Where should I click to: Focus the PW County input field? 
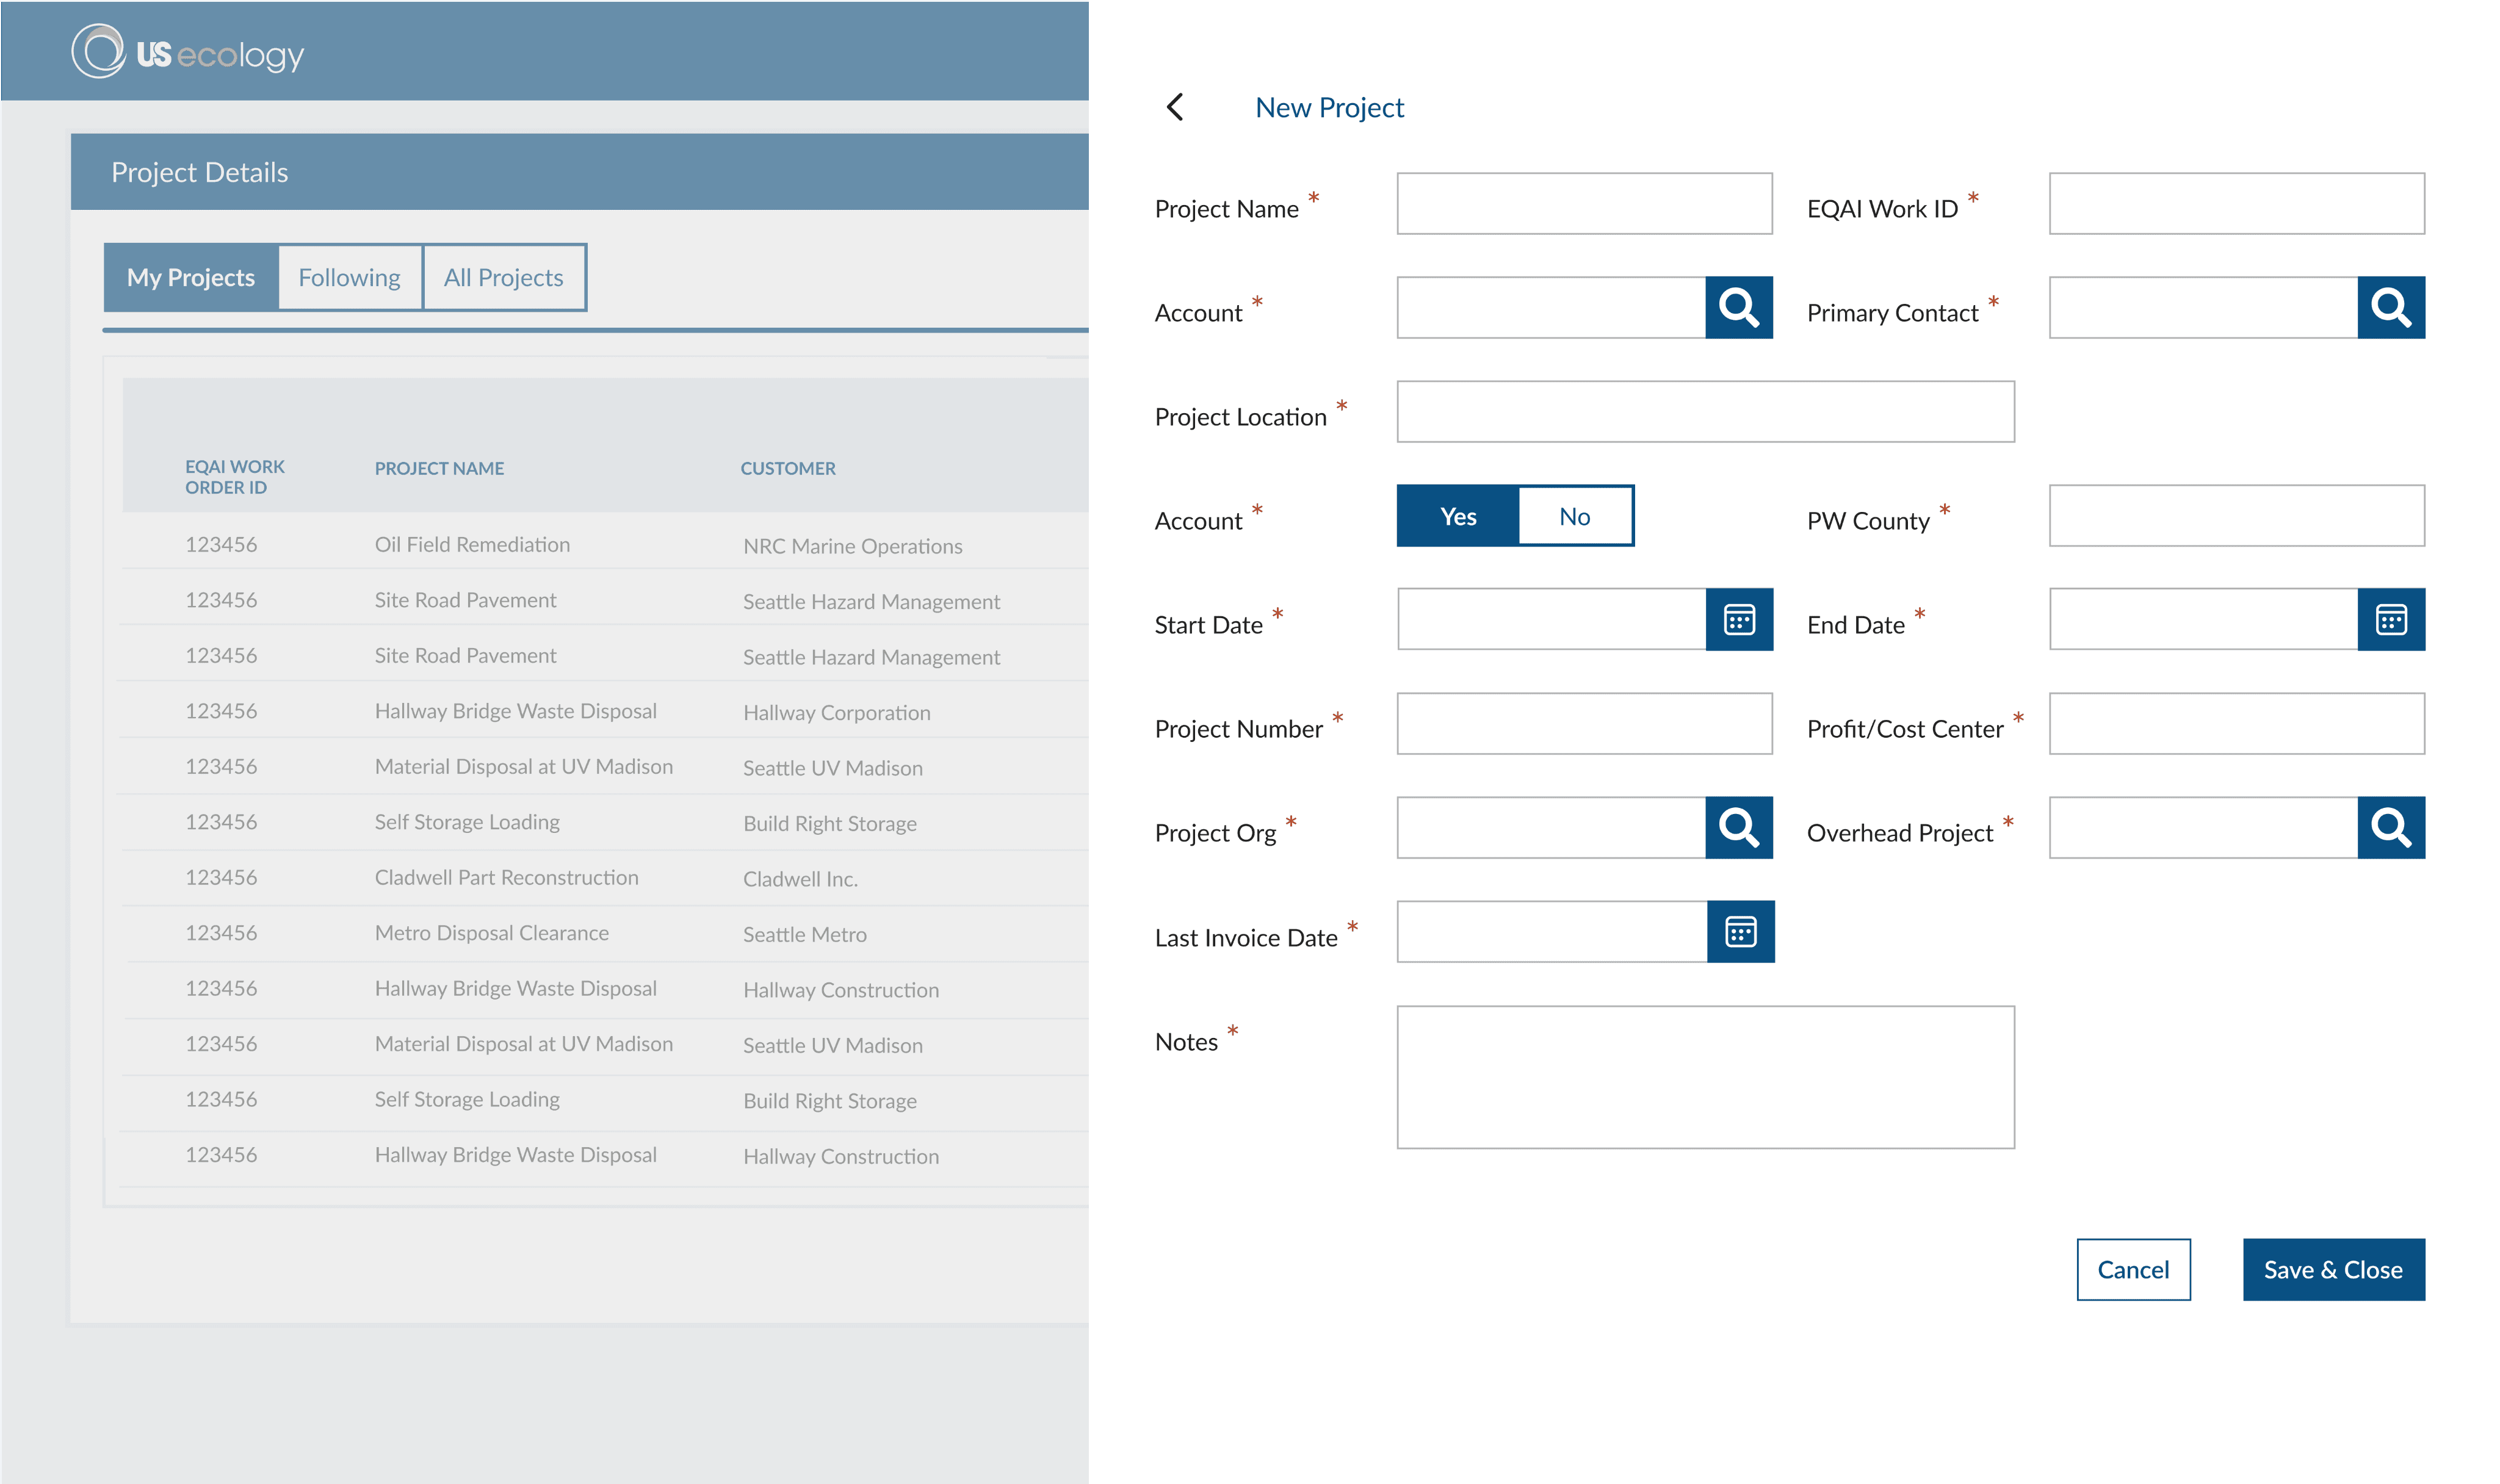tap(2236, 516)
